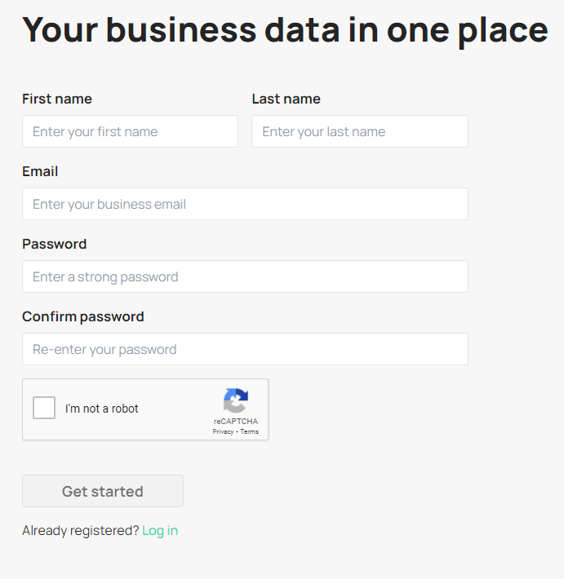Click the Already registered? text
Image resolution: width=564 pixels, height=579 pixels.
pos(81,531)
